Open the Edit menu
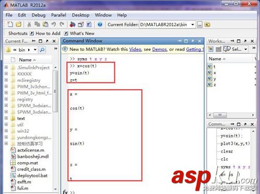This screenshot has width=260, height=194. point(22,15)
